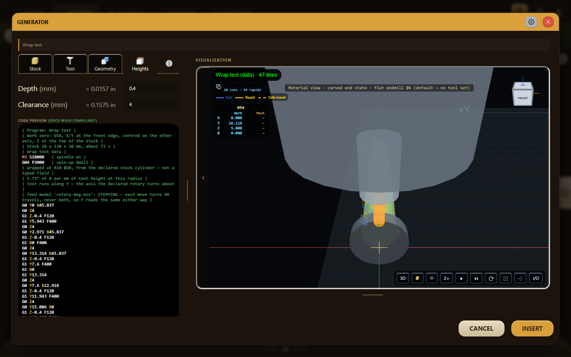Image resolution: width=571 pixels, height=357 pixels.
Task: Toggle material view cube icon
Action: pos(417,278)
